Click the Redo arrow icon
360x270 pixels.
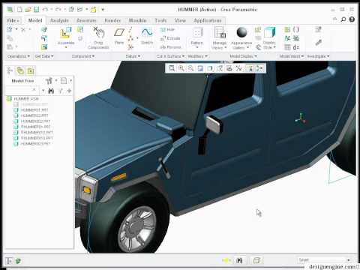click(x=58, y=10)
